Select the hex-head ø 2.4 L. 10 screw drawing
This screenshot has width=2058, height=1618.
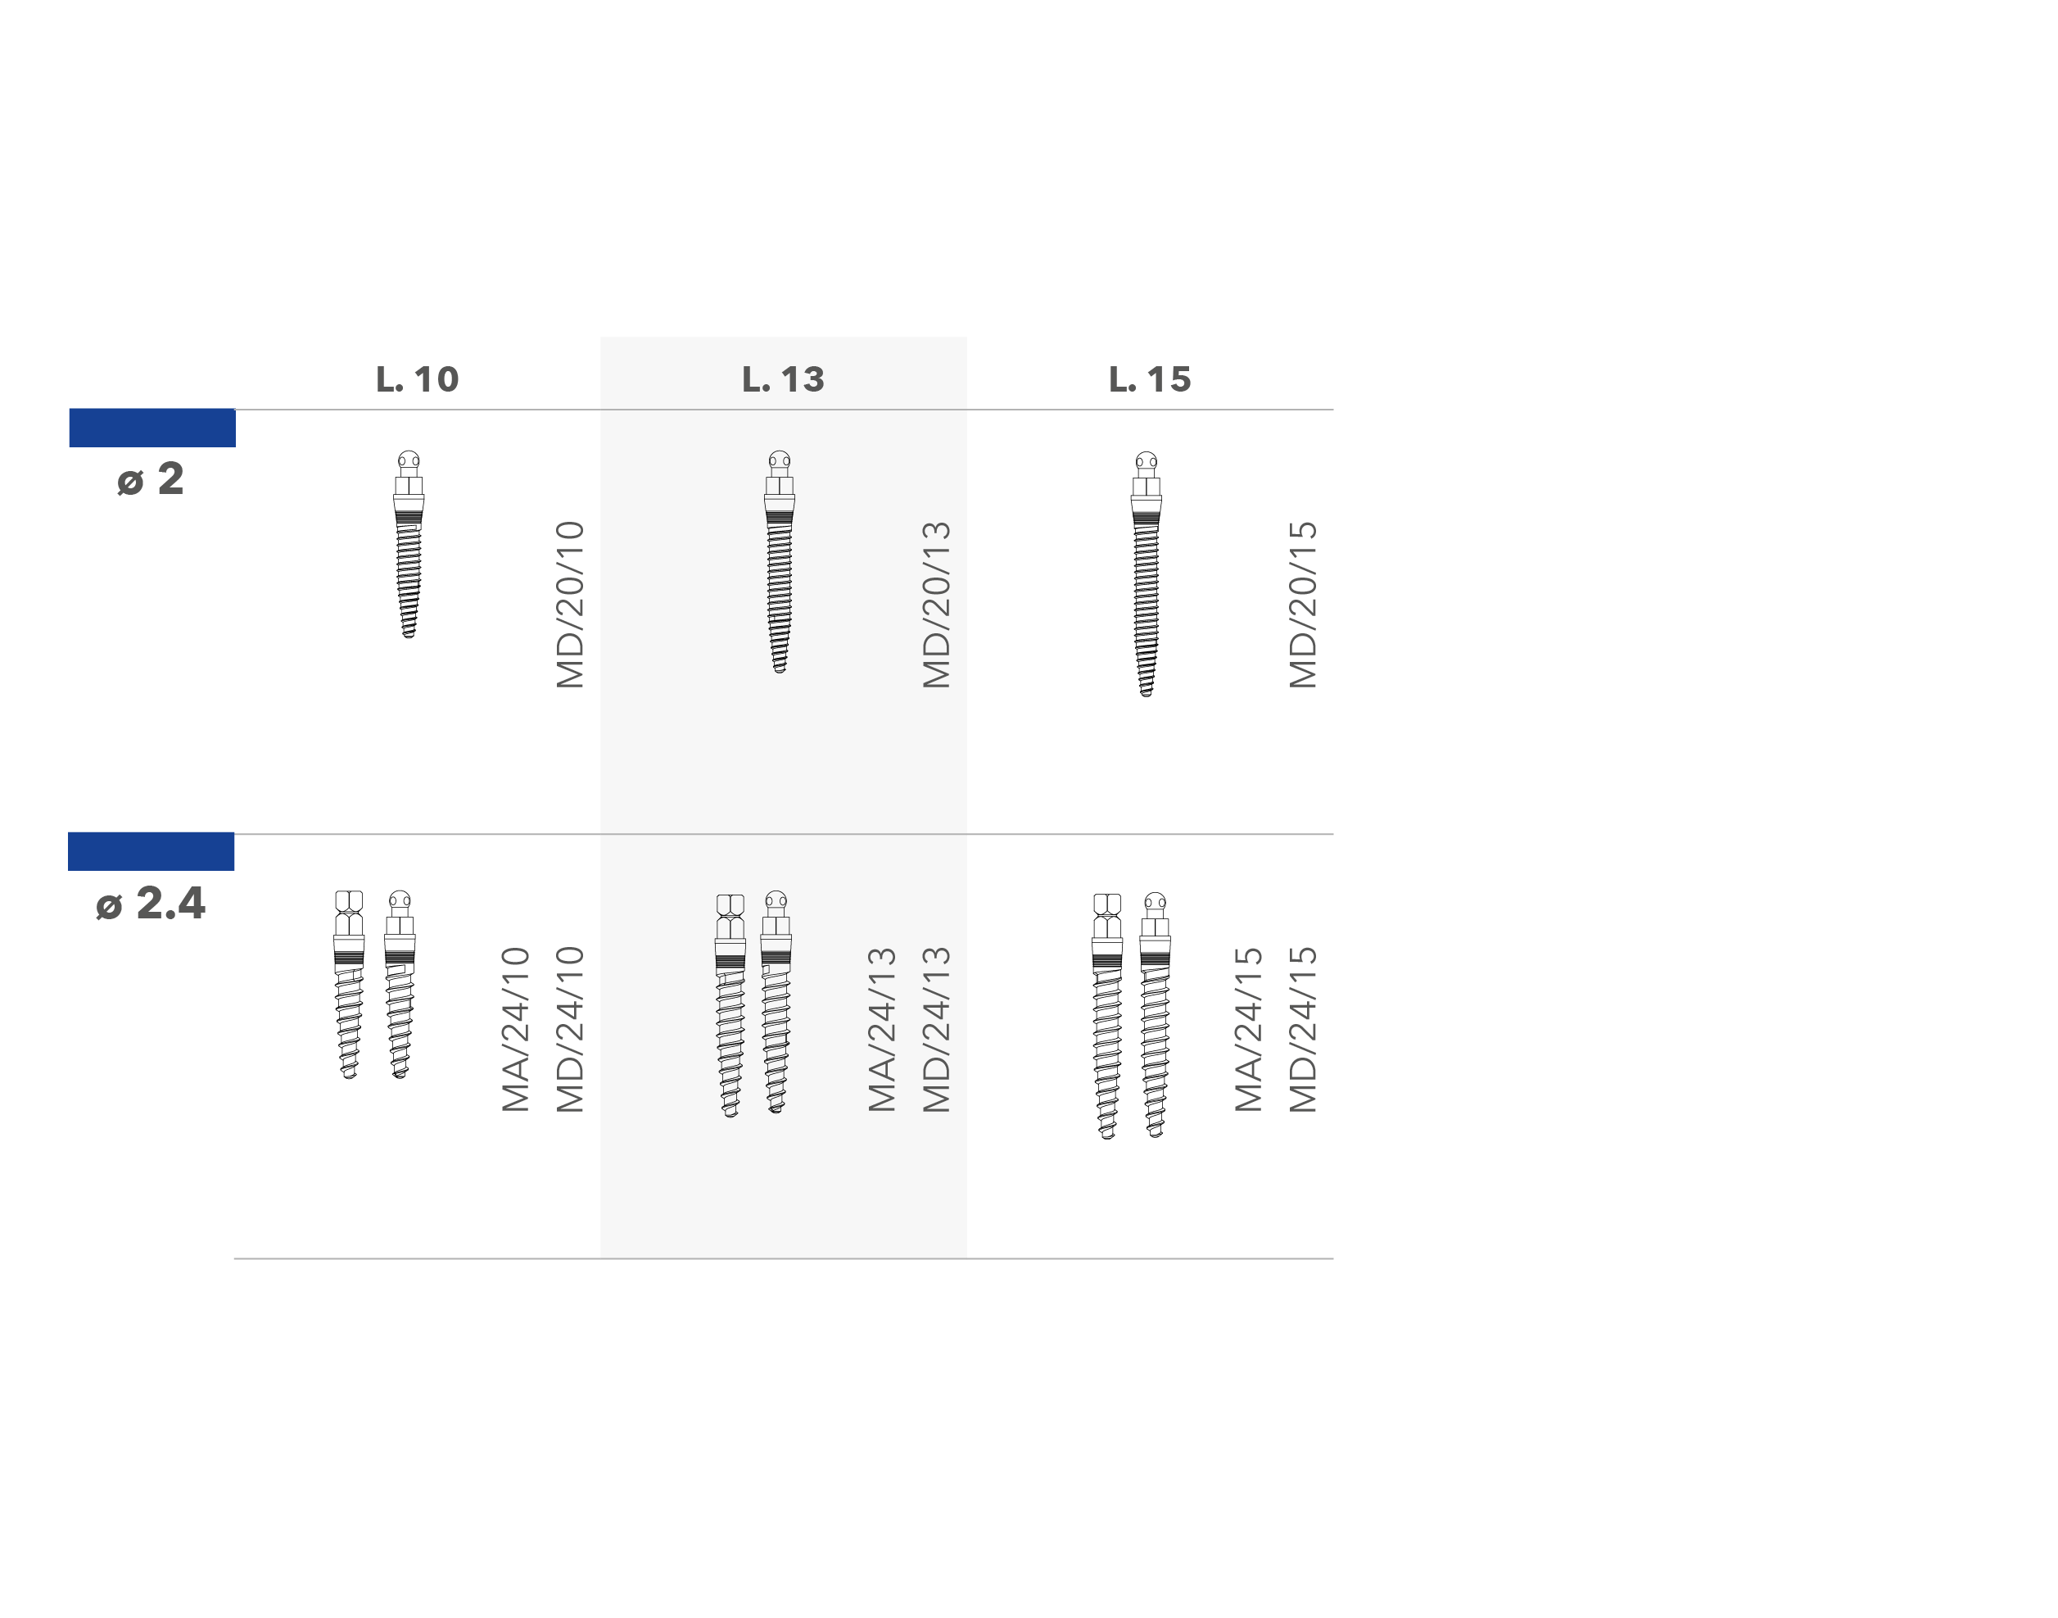[350, 984]
